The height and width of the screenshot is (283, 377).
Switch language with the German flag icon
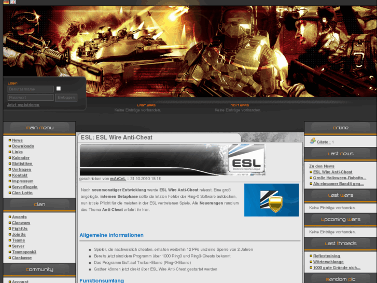[6, 2]
